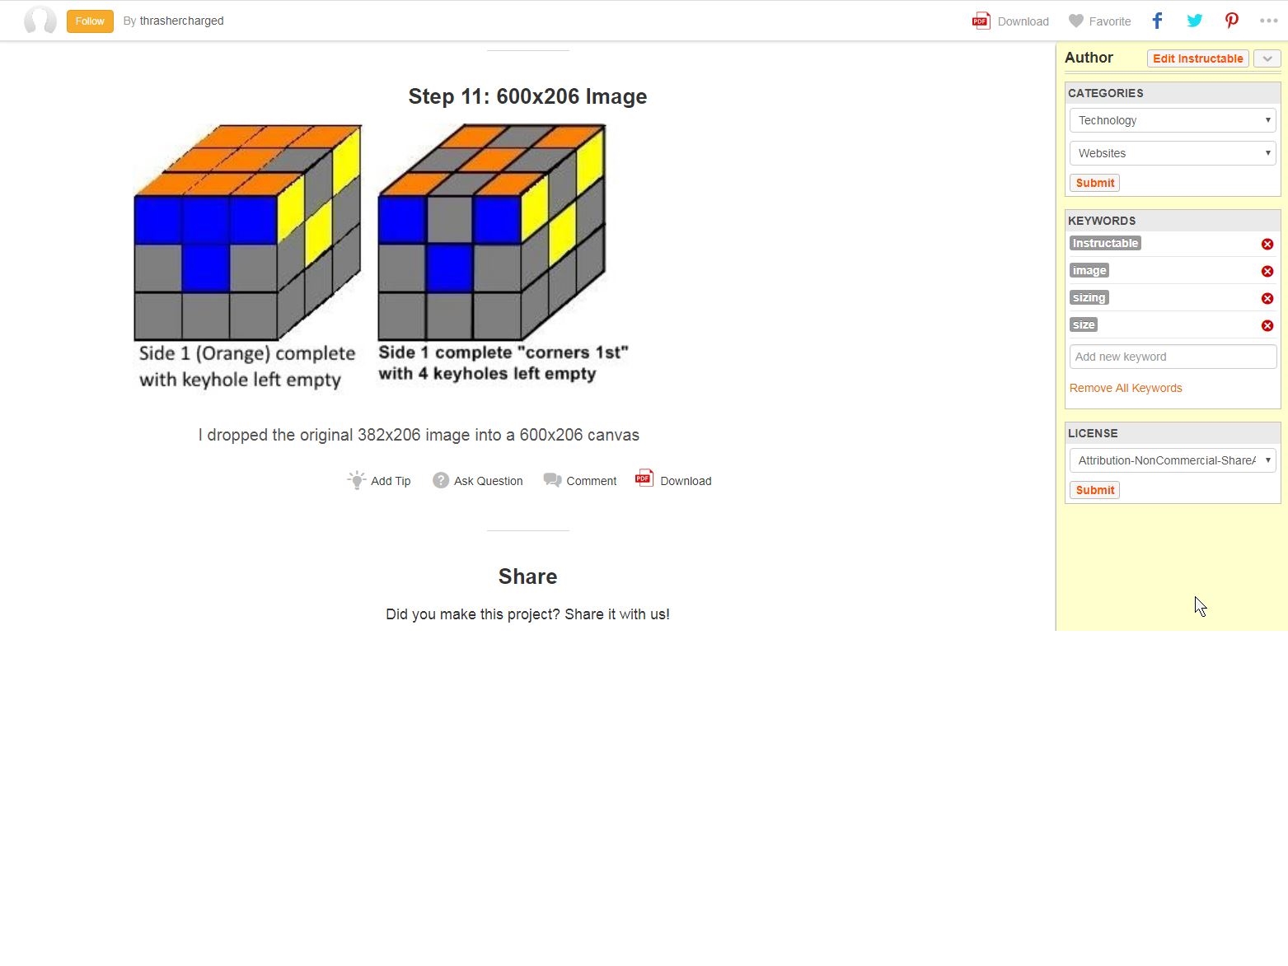Click the Step 11: 600x206 Image heading
The width and height of the screenshot is (1288, 966).
pos(527,96)
